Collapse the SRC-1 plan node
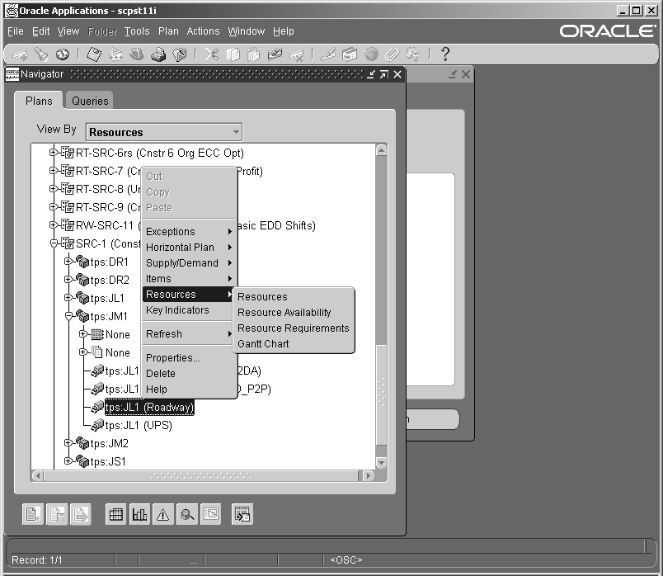Screen dimensions: 663x576 (54, 243)
